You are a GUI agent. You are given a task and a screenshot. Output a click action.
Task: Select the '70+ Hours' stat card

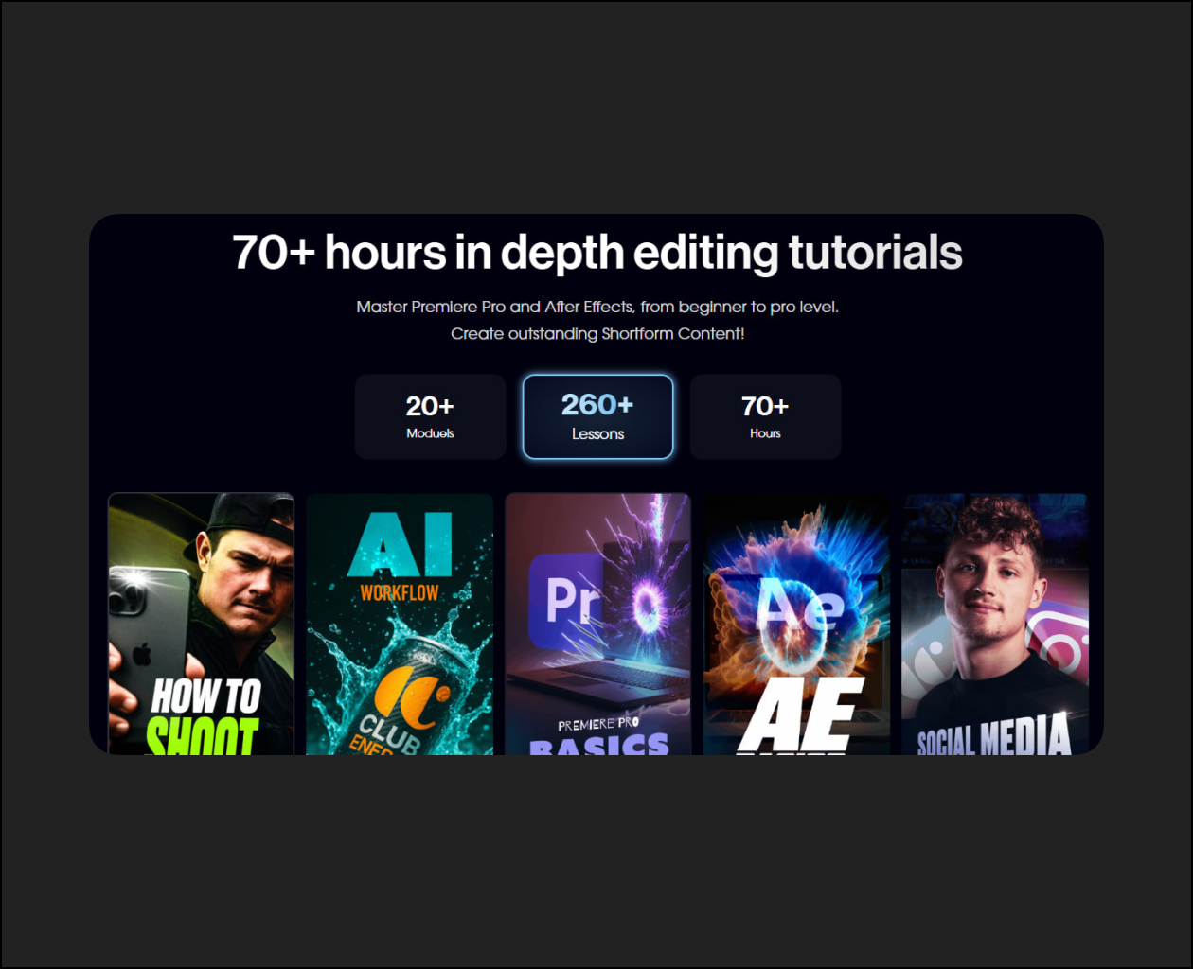tap(765, 416)
